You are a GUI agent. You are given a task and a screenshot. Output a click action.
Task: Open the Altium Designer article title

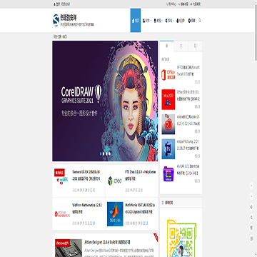[x=107, y=242]
